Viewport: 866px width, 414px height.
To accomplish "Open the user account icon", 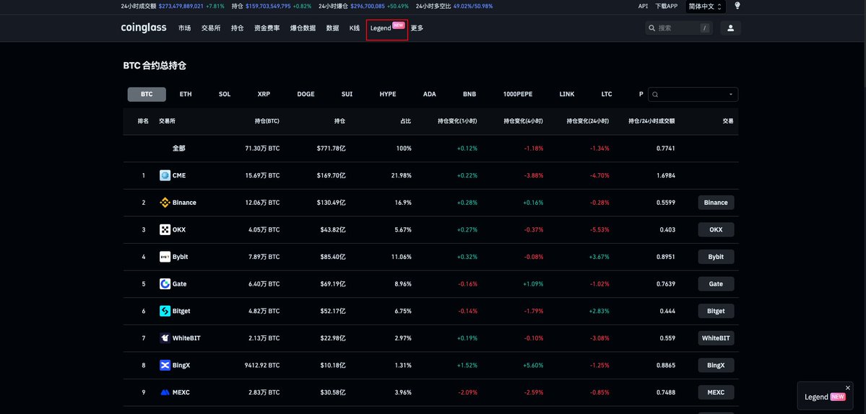I will click(x=731, y=28).
